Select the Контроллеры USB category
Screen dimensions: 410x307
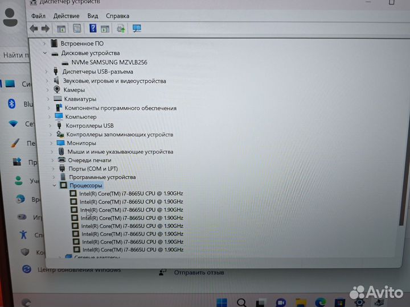pos(89,126)
